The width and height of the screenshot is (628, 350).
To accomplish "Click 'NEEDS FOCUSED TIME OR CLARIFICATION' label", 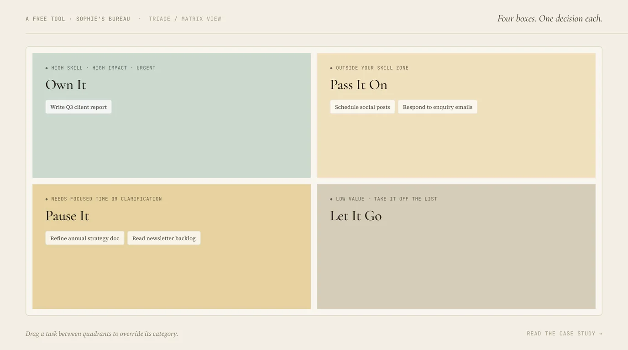I will pos(106,199).
